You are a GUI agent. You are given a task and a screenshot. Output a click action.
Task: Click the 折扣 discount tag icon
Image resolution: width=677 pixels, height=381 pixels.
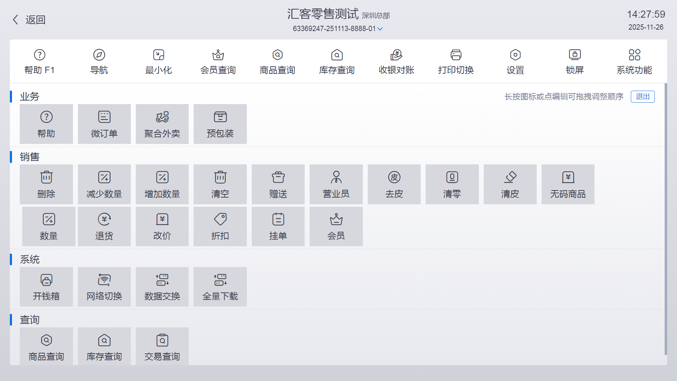point(220,226)
